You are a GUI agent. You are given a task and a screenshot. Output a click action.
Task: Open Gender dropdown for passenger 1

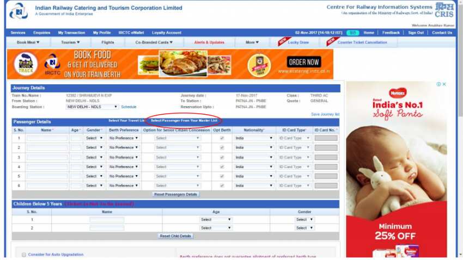tap(94, 138)
